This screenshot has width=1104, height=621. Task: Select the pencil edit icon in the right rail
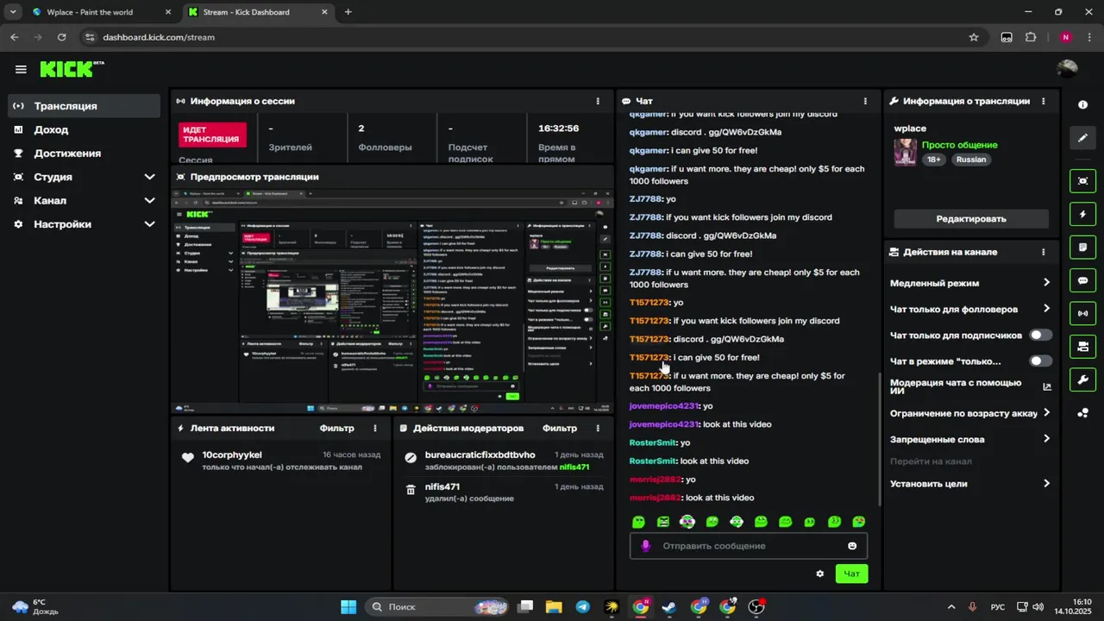tap(1082, 138)
